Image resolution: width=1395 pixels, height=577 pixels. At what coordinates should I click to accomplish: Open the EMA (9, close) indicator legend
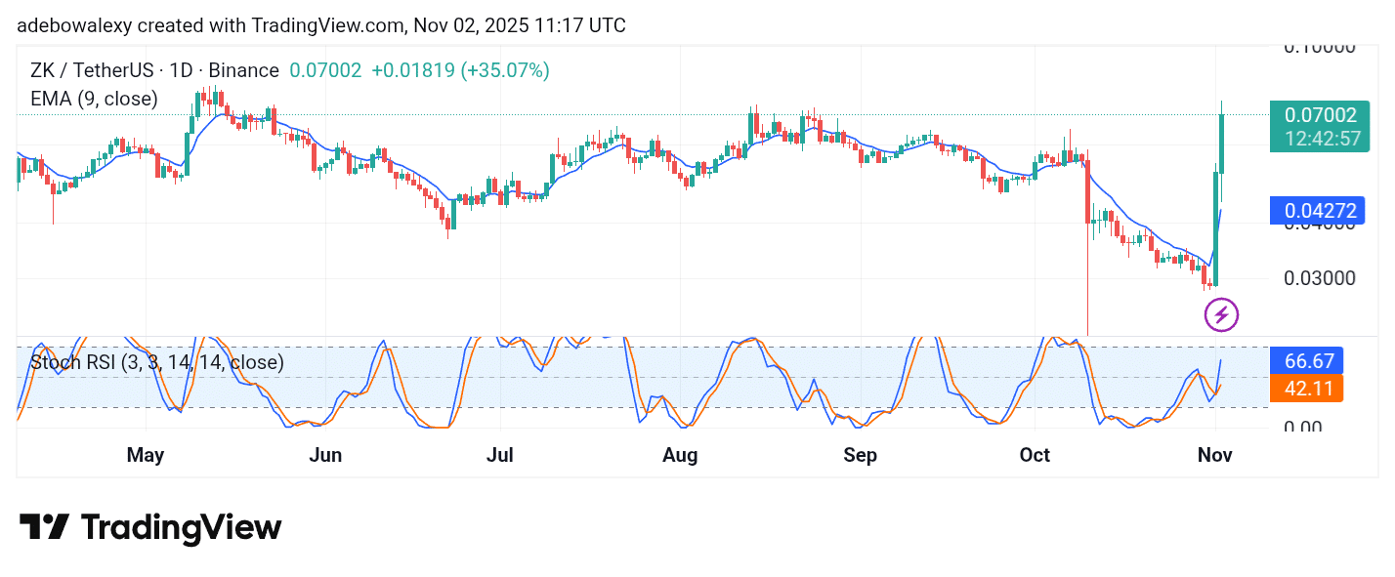[94, 99]
